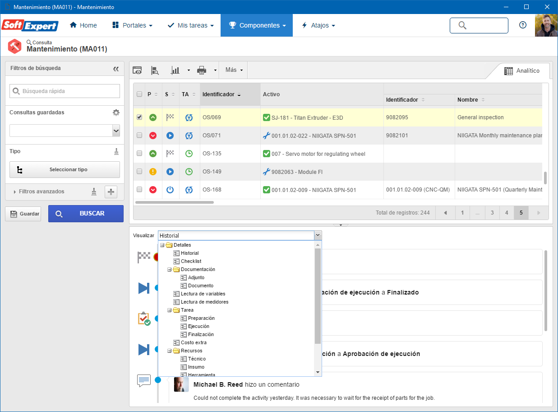558x412 pixels.
Task: Click the yellow warning icon for OS-149
Action: [153, 172]
